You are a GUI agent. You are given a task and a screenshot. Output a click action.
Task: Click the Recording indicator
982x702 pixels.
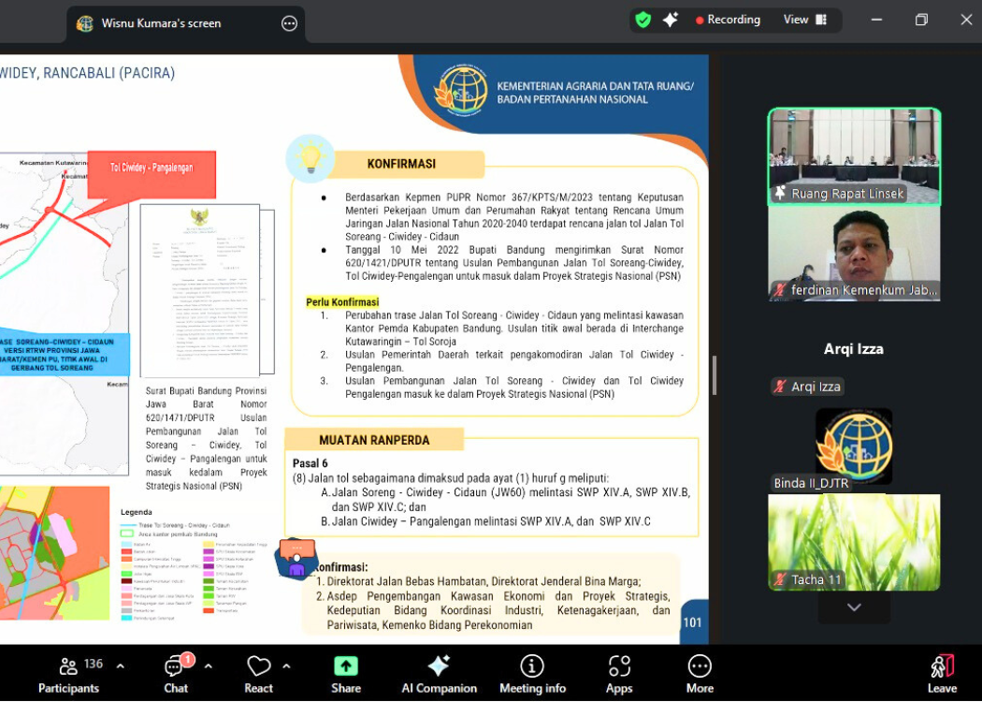[728, 20]
